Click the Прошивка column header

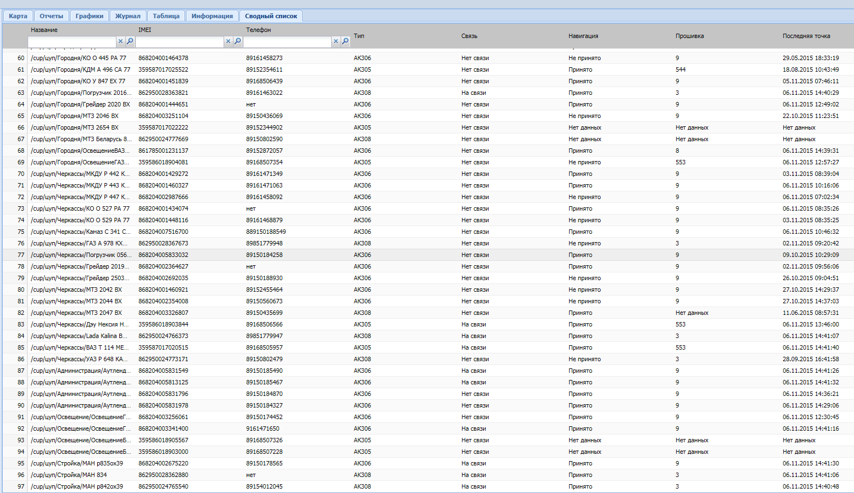[689, 36]
